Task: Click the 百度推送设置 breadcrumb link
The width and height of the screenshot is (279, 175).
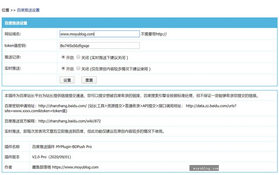Action: click(x=28, y=10)
